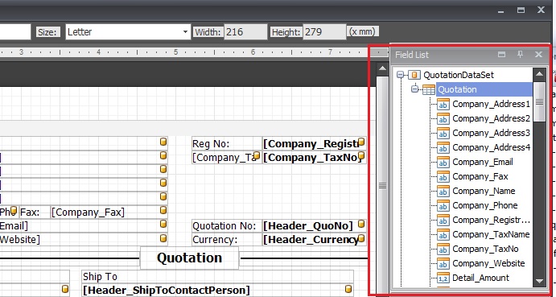Click the Height input field showing 279
The width and height of the screenshot is (556, 297).
point(324,32)
